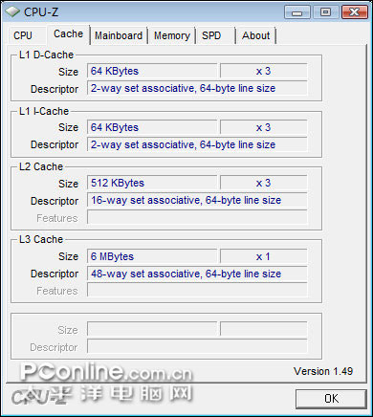Click L1 D-Cache size field 64 KBytes
Screen dimensions: 373x417
click(x=152, y=71)
